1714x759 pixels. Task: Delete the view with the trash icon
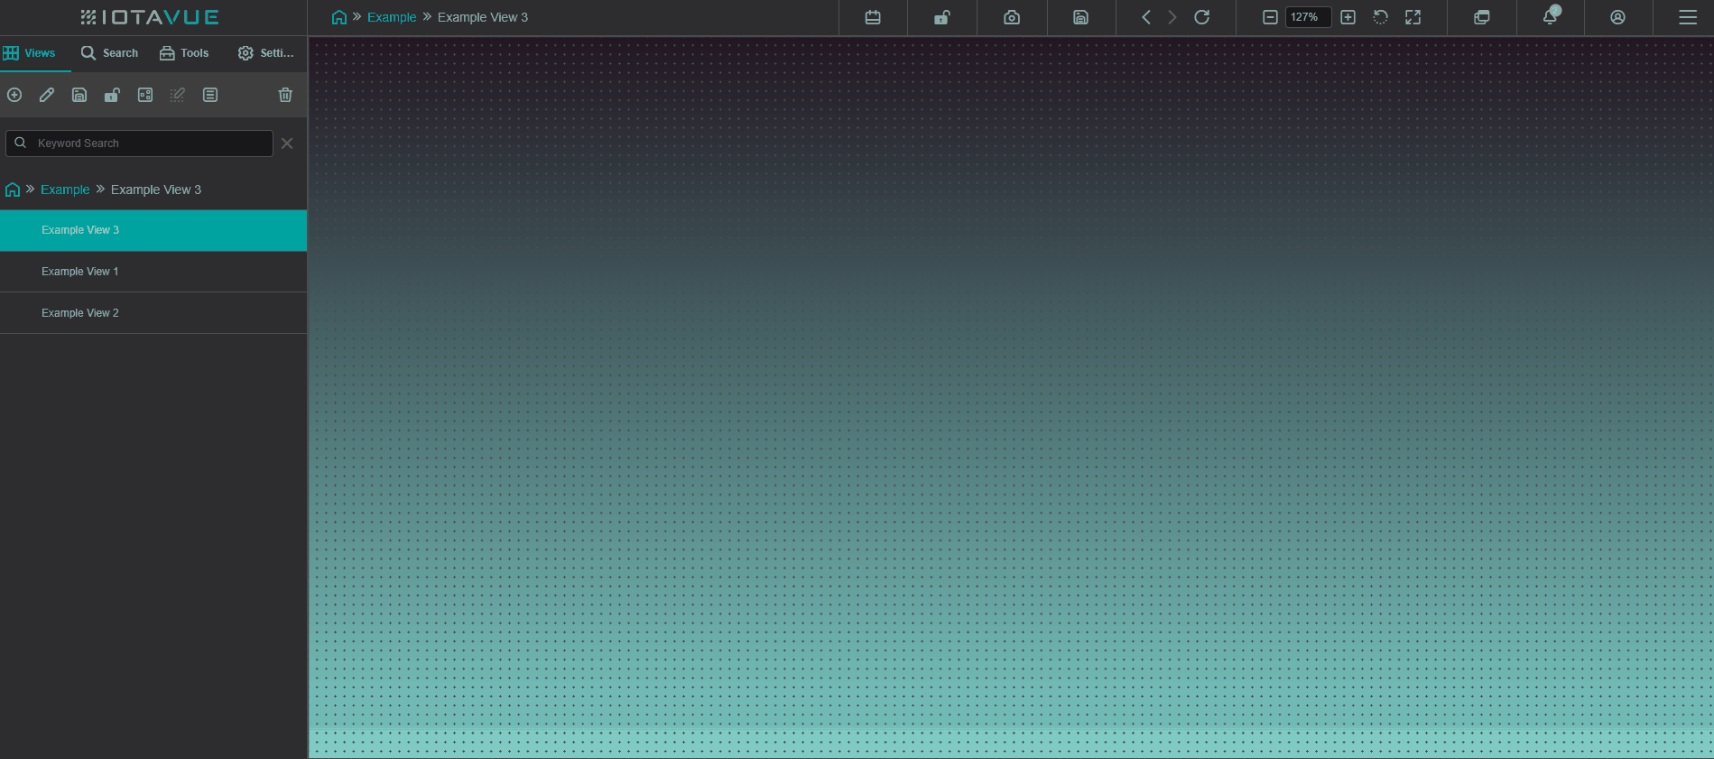285,95
